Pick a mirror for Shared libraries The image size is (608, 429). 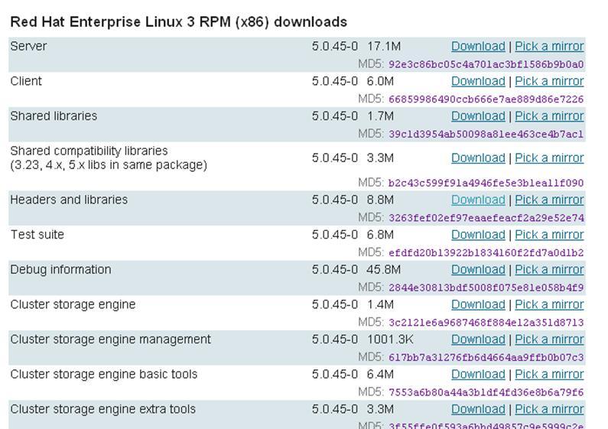(549, 116)
